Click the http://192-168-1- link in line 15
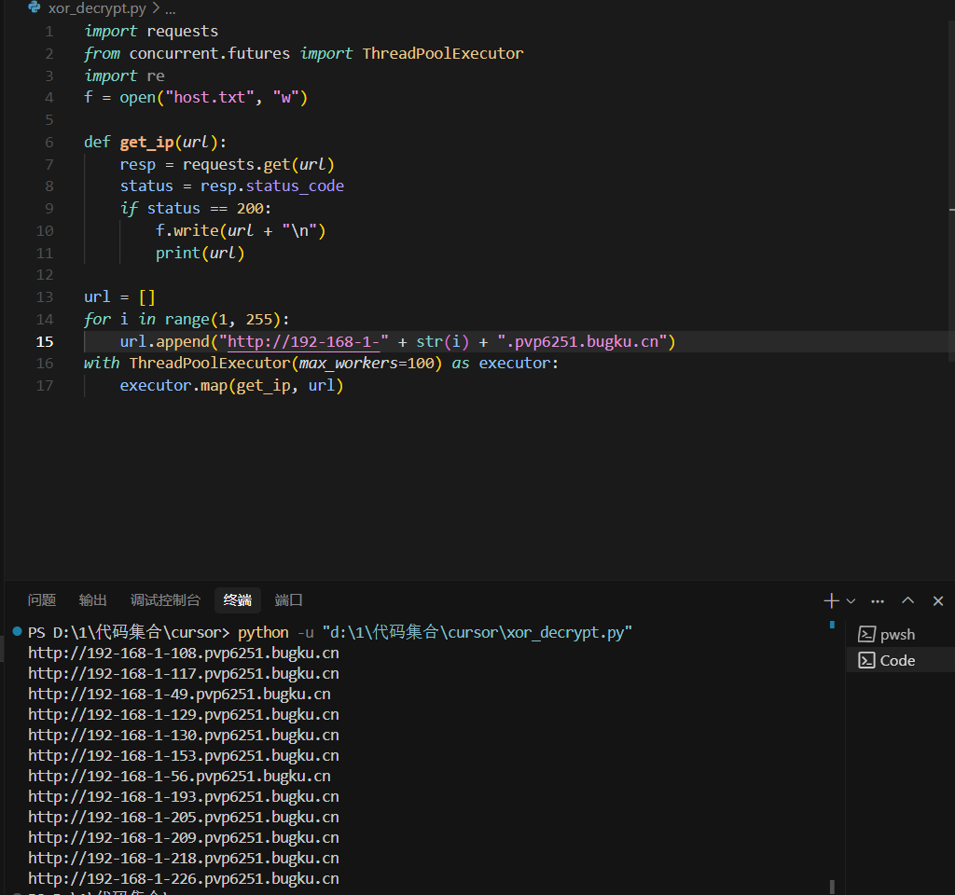955x895 pixels. pyautogui.click(x=303, y=341)
